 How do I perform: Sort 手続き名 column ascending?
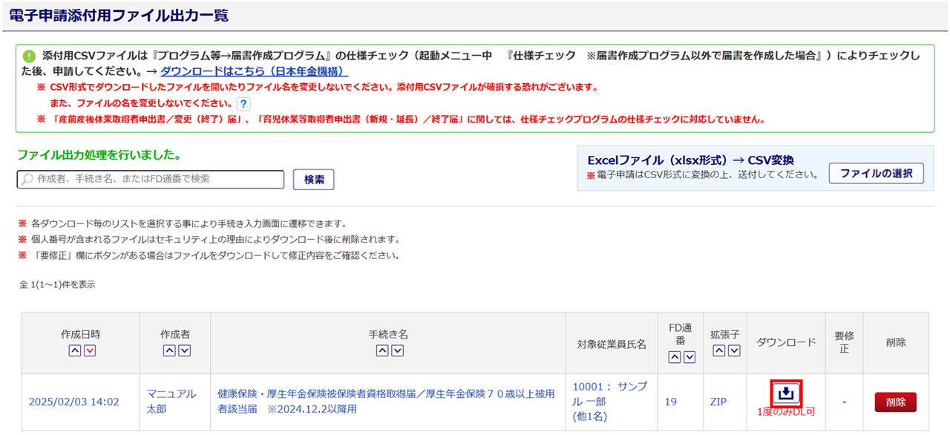click(x=382, y=351)
